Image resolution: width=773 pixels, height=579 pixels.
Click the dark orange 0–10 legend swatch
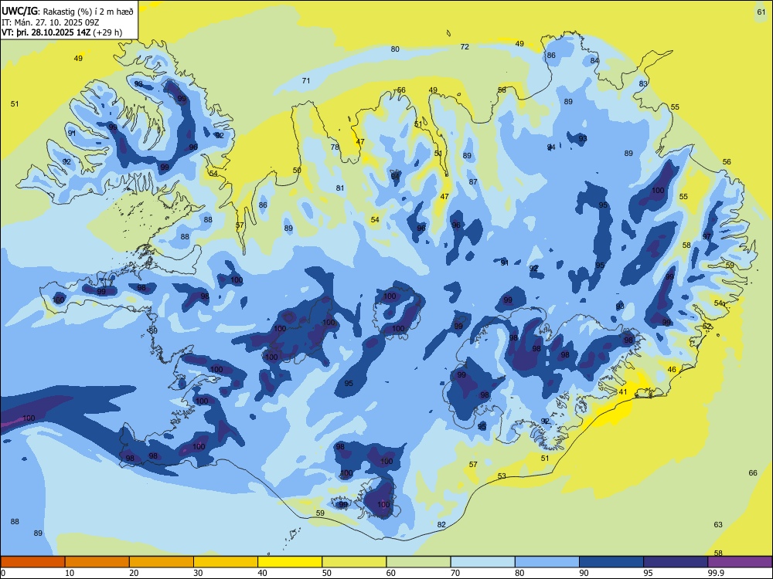coord(32,562)
